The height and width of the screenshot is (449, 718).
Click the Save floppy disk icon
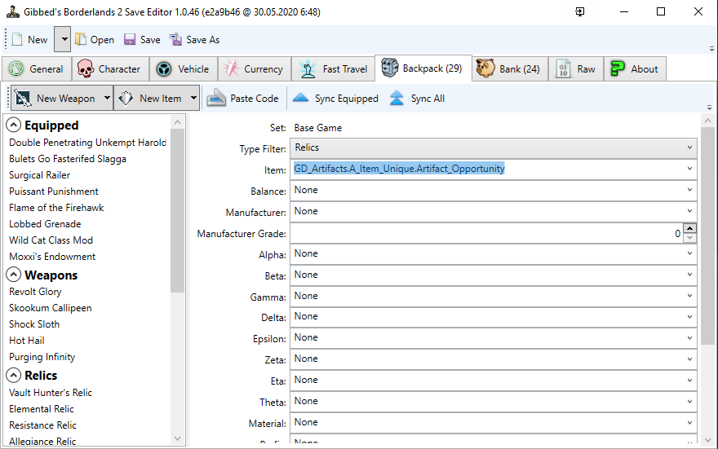tap(130, 39)
